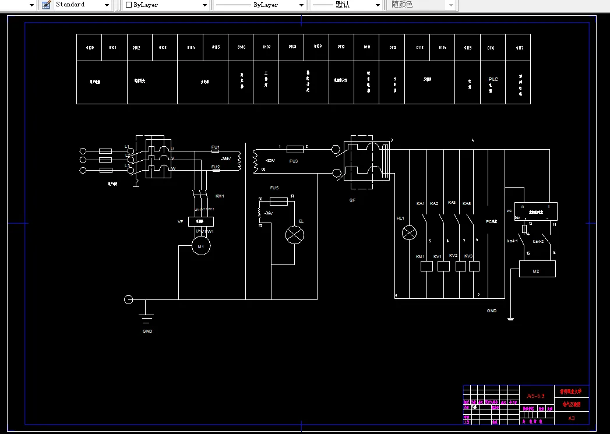
Task: Click the KV2 coil label
Action: (453, 256)
